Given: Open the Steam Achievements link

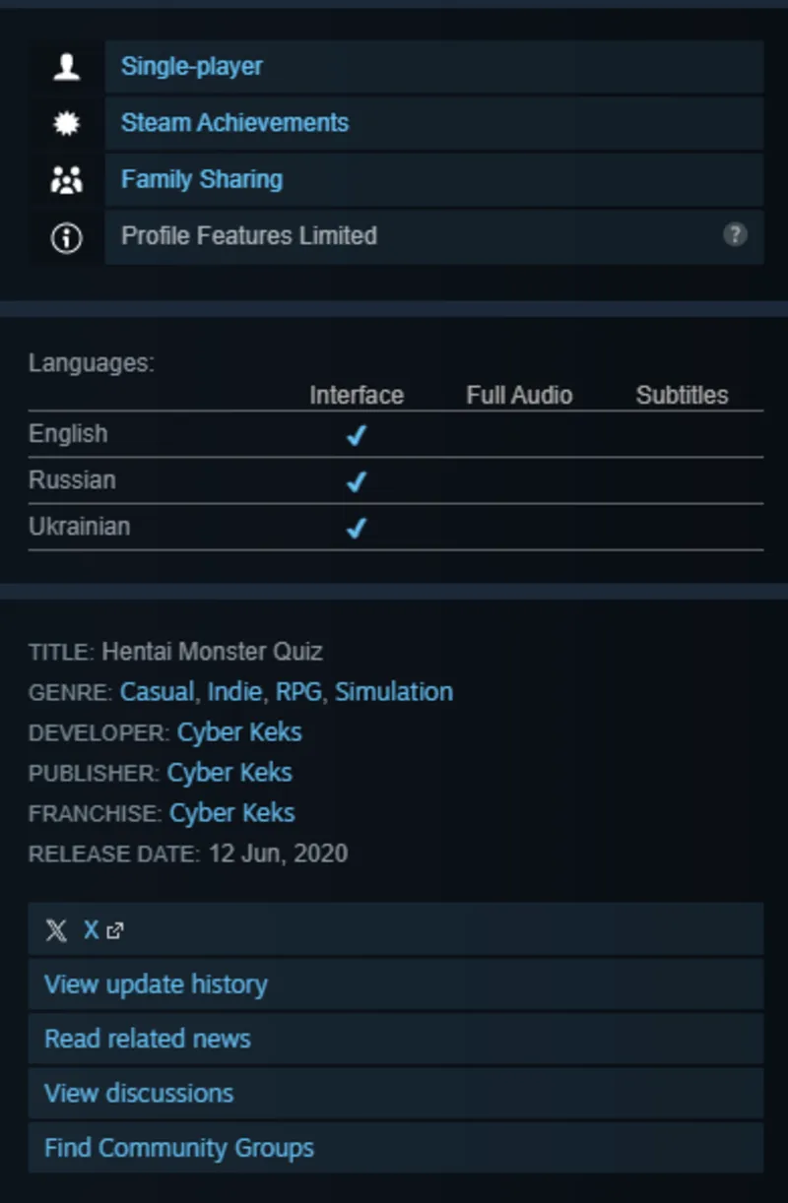Looking at the screenshot, I should coord(234,123).
